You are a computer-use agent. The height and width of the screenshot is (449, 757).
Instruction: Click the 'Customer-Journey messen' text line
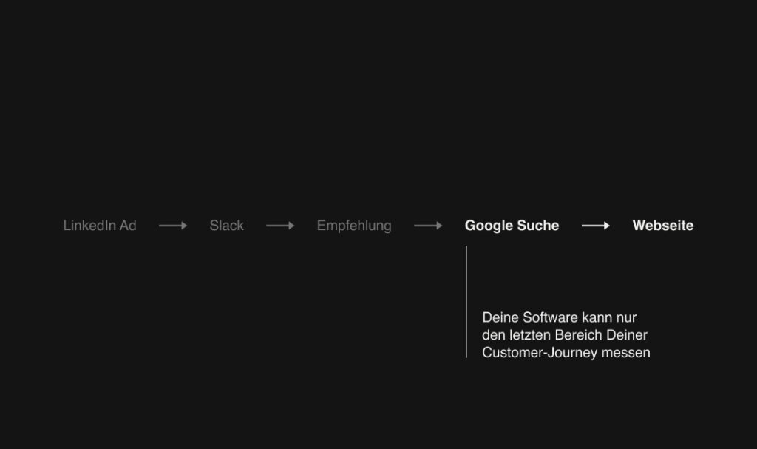(x=566, y=353)
